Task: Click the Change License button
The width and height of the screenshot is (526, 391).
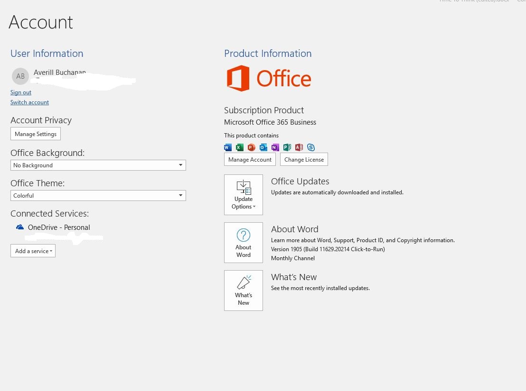Action: [304, 159]
